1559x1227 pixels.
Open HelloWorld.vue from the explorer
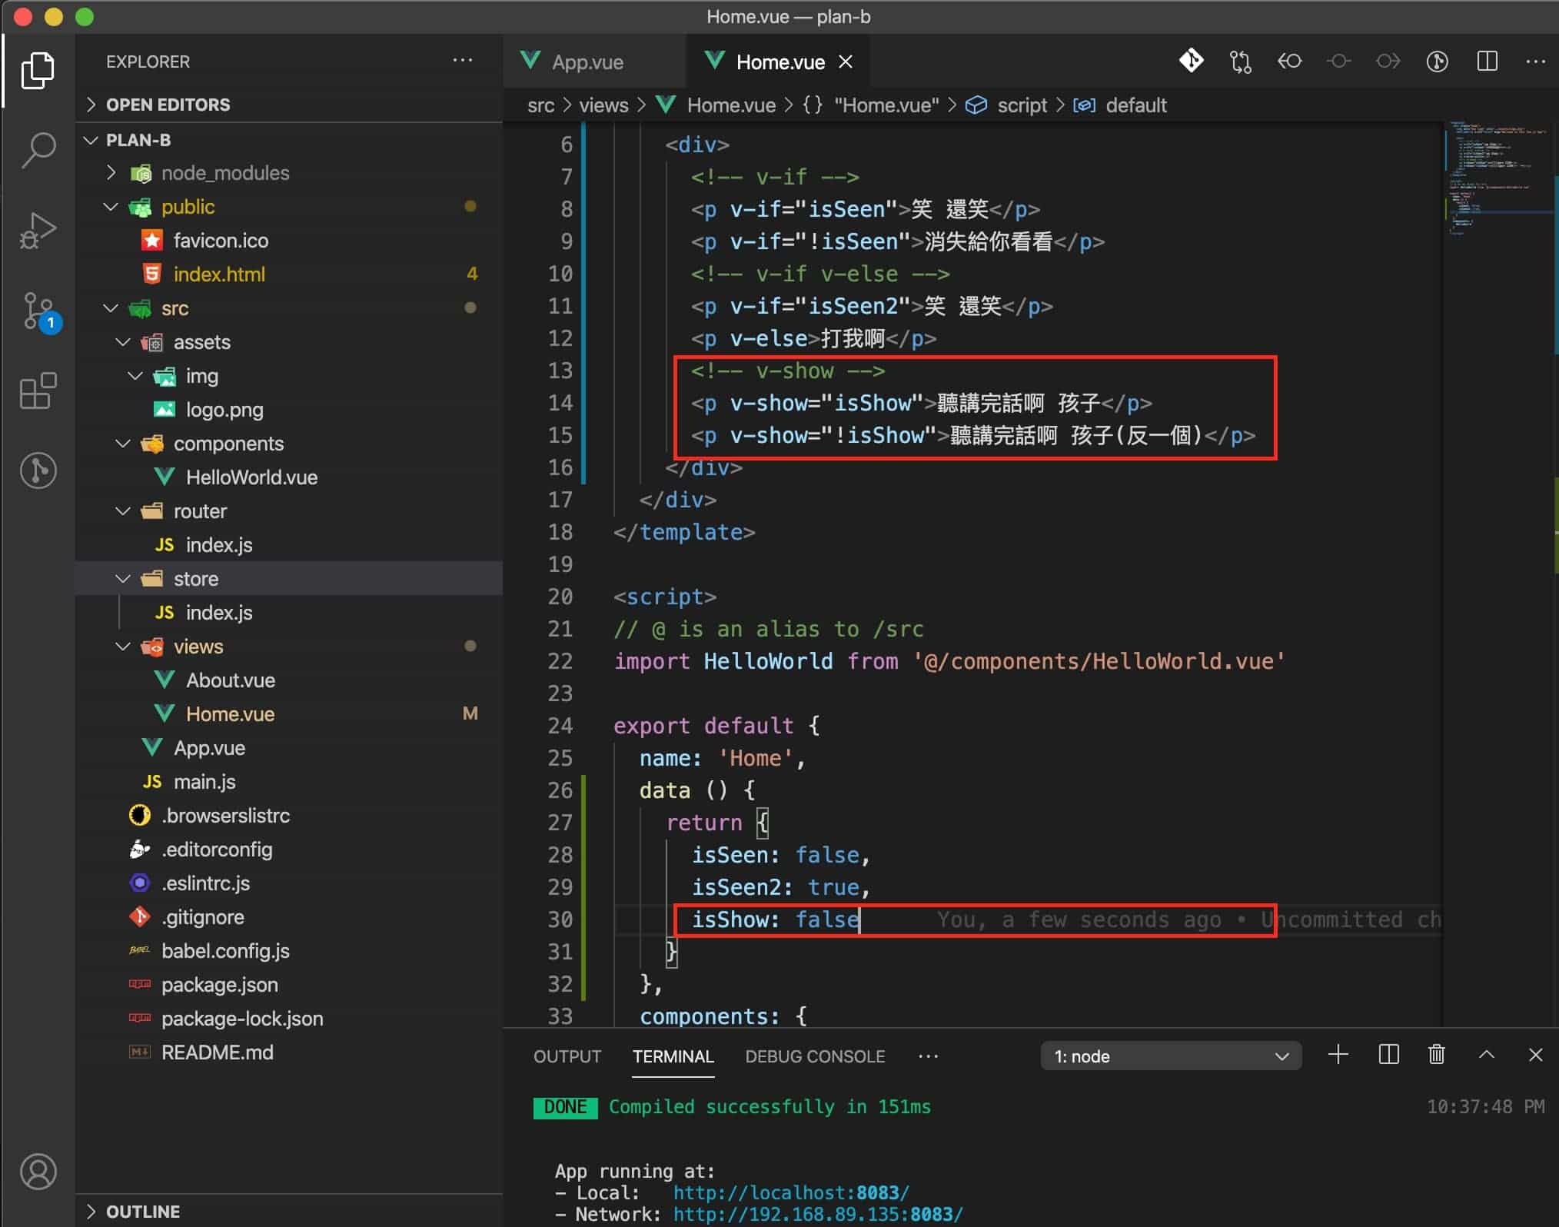251,477
